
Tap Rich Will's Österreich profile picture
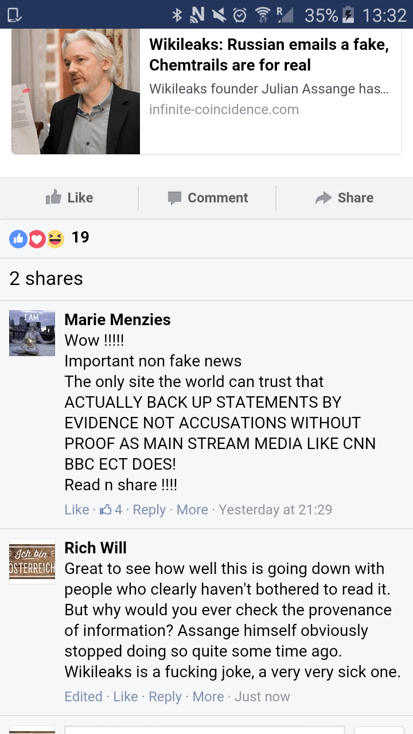pyautogui.click(x=32, y=561)
